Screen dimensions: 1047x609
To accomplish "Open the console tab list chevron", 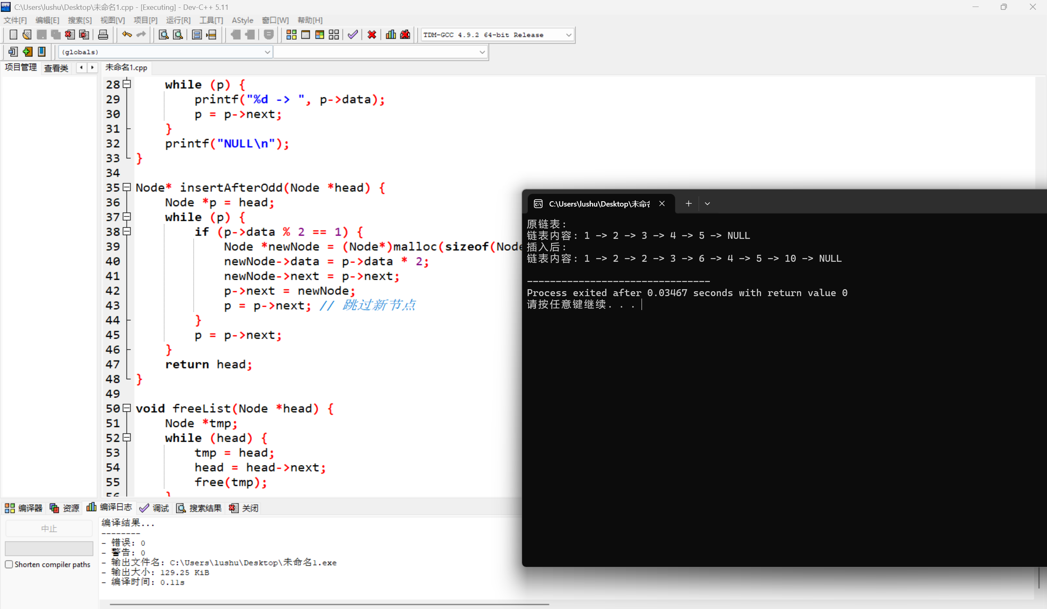I will 707,204.
